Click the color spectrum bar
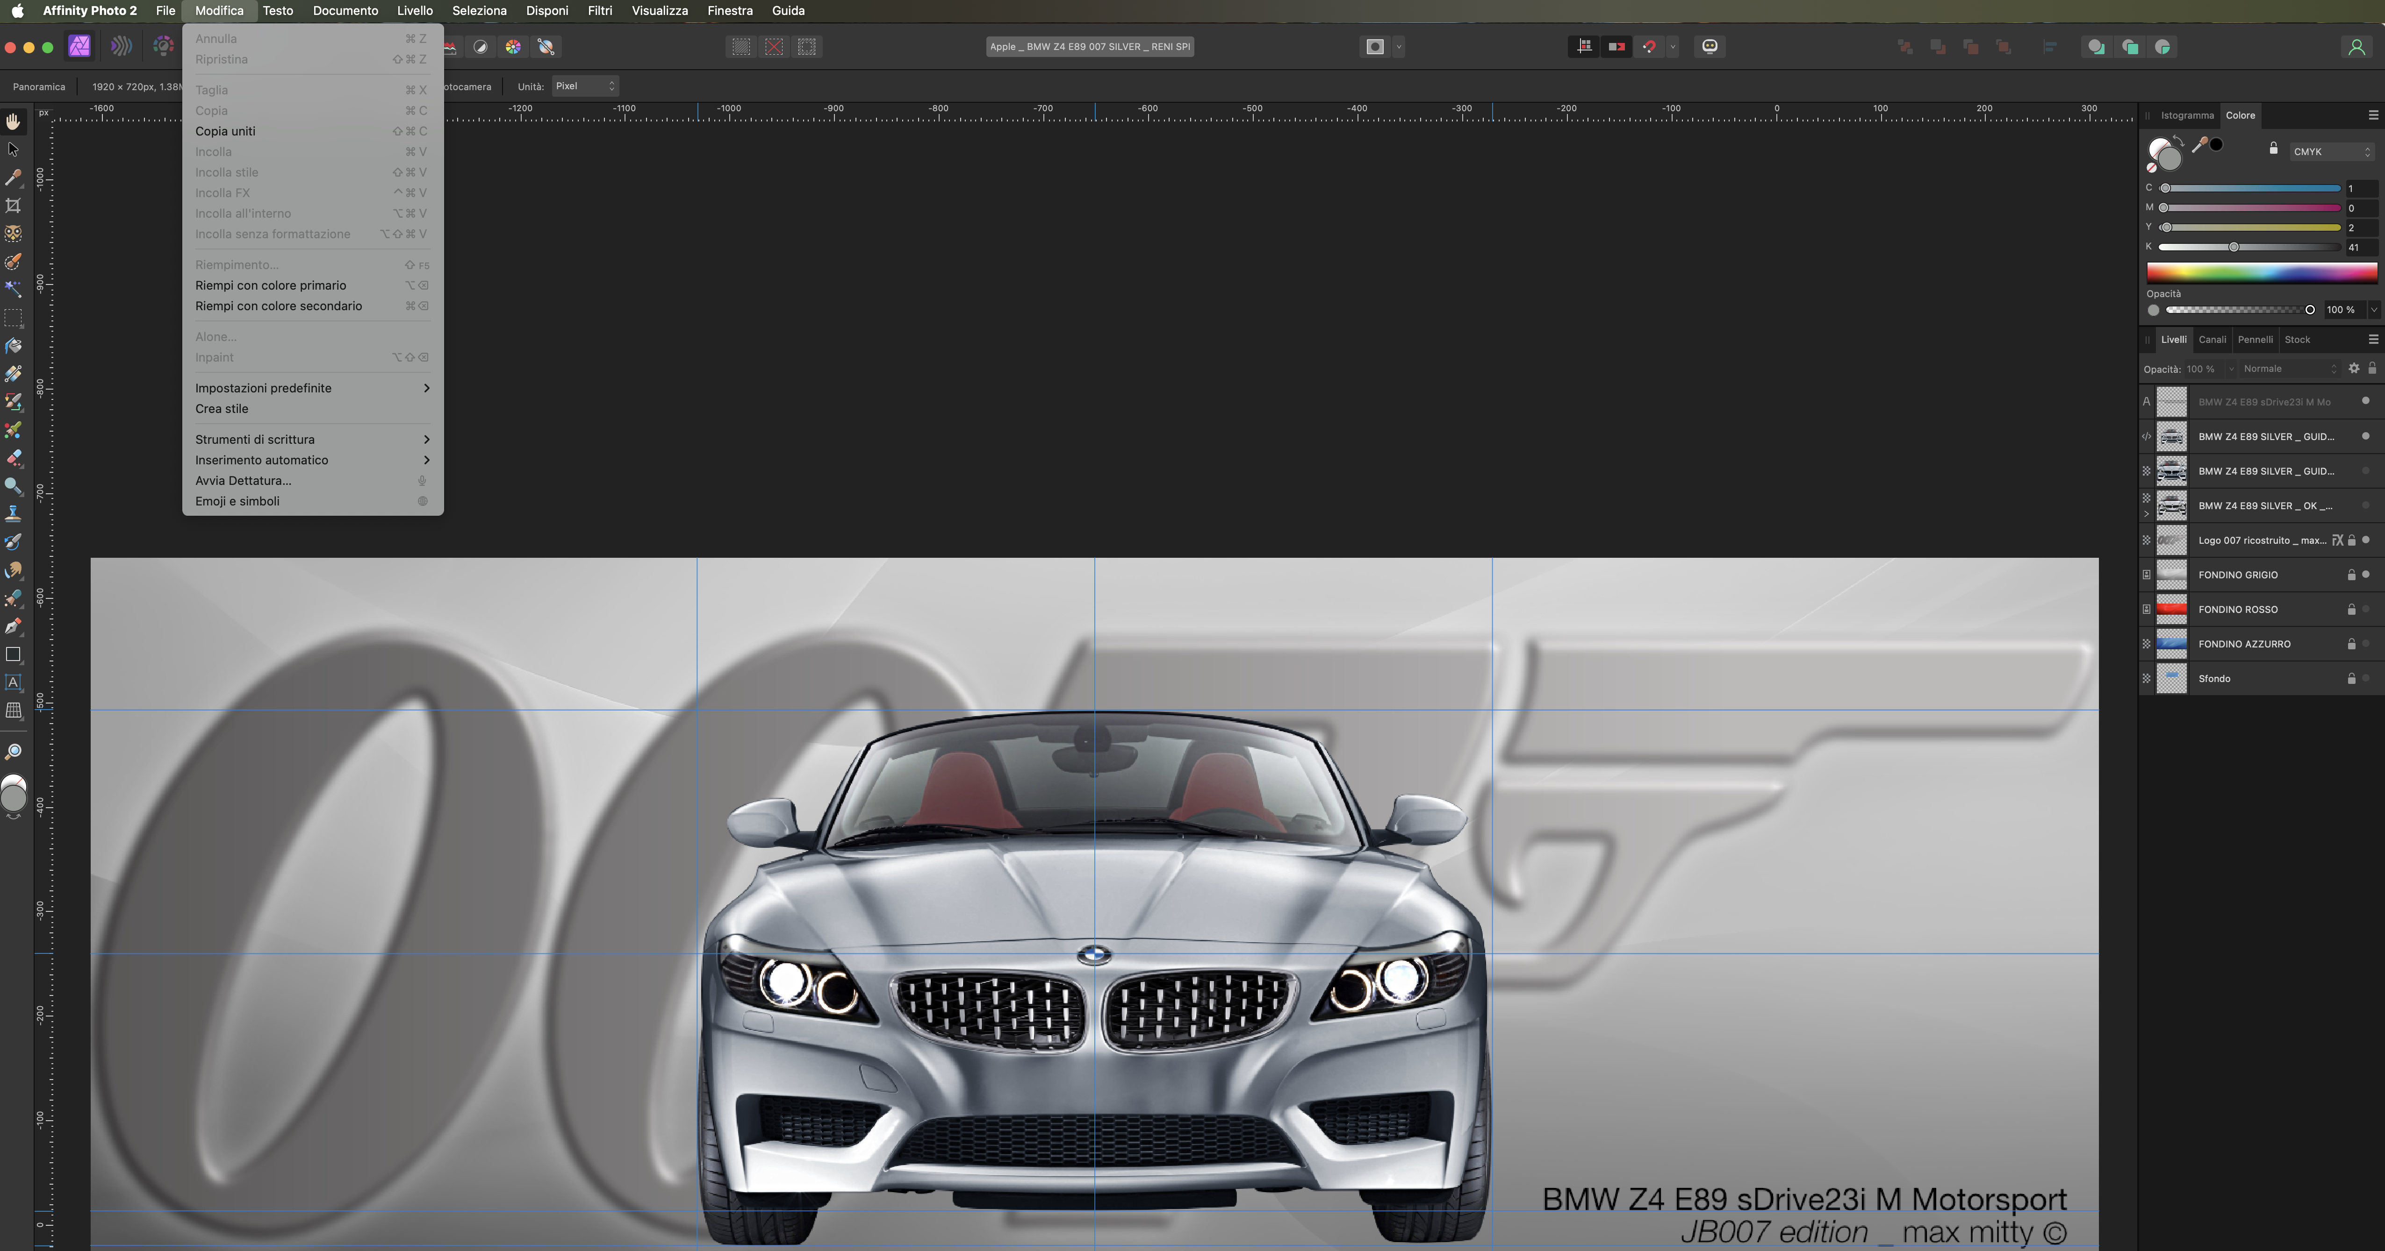 click(2262, 272)
